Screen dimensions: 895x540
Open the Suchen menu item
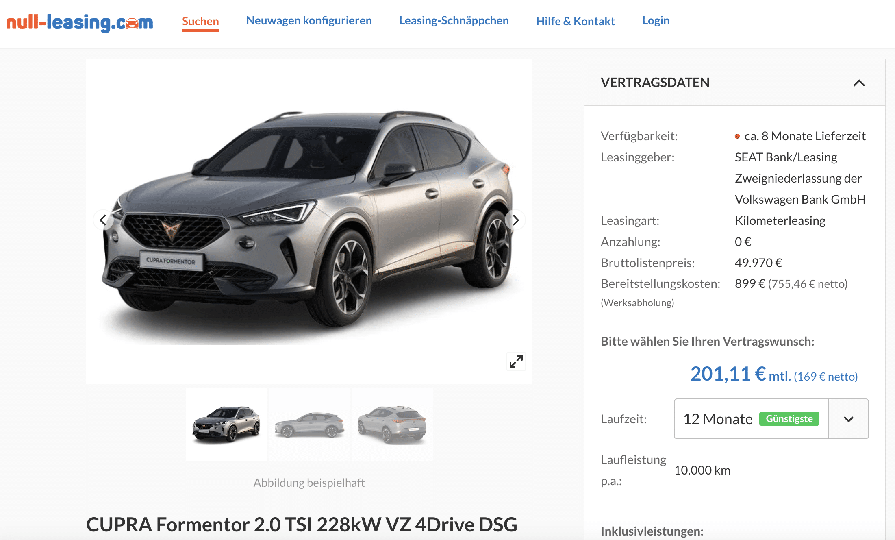click(200, 21)
